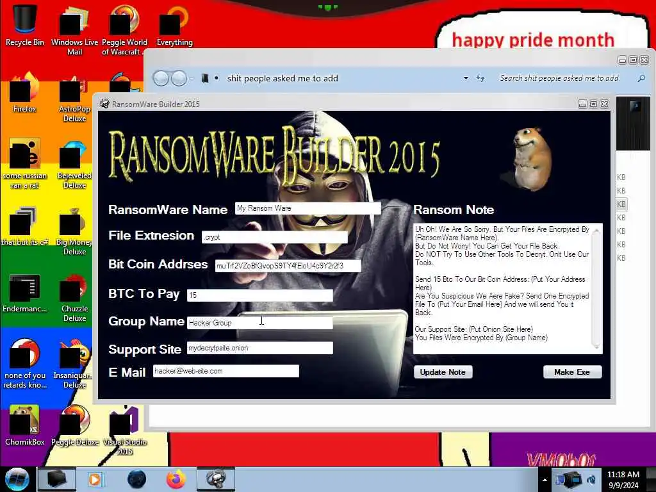Screen dimensions: 656x492
Task: Focus the Support Site field
Action: point(260,348)
